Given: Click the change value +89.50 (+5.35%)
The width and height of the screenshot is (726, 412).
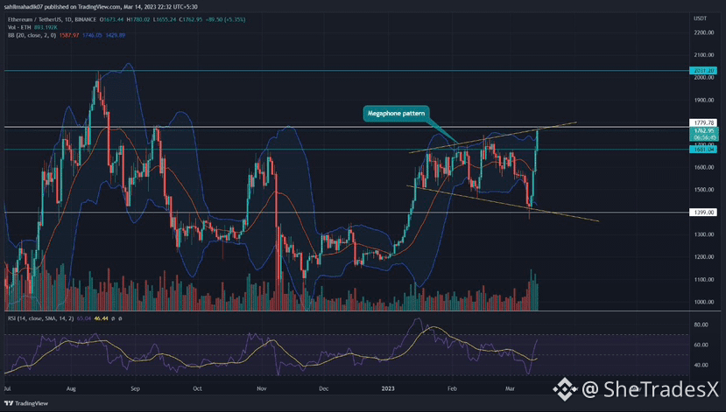Looking at the screenshot, I should click(225, 19).
